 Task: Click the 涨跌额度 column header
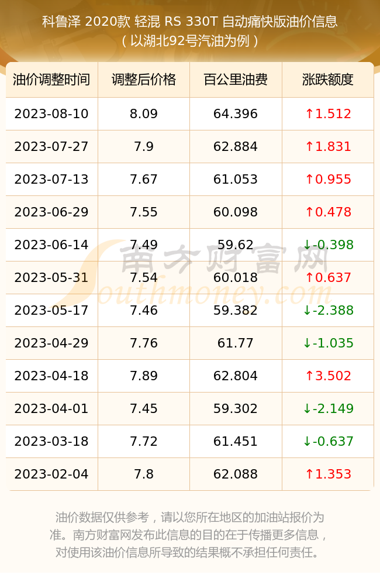coord(328,80)
